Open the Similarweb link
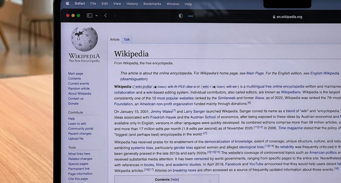The image size is (341, 183). tap(226, 98)
